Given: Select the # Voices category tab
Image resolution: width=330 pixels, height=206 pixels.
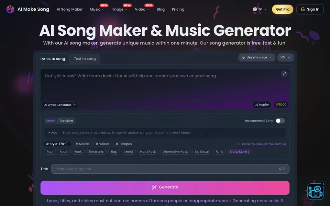Looking at the screenshot, I should tap(102, 144).
